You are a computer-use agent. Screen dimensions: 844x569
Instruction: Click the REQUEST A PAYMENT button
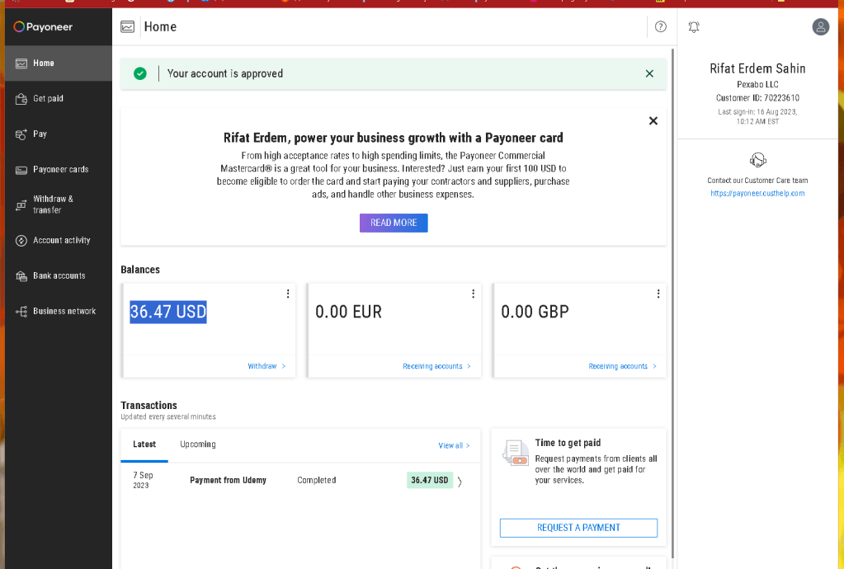(x=578, y=528)
